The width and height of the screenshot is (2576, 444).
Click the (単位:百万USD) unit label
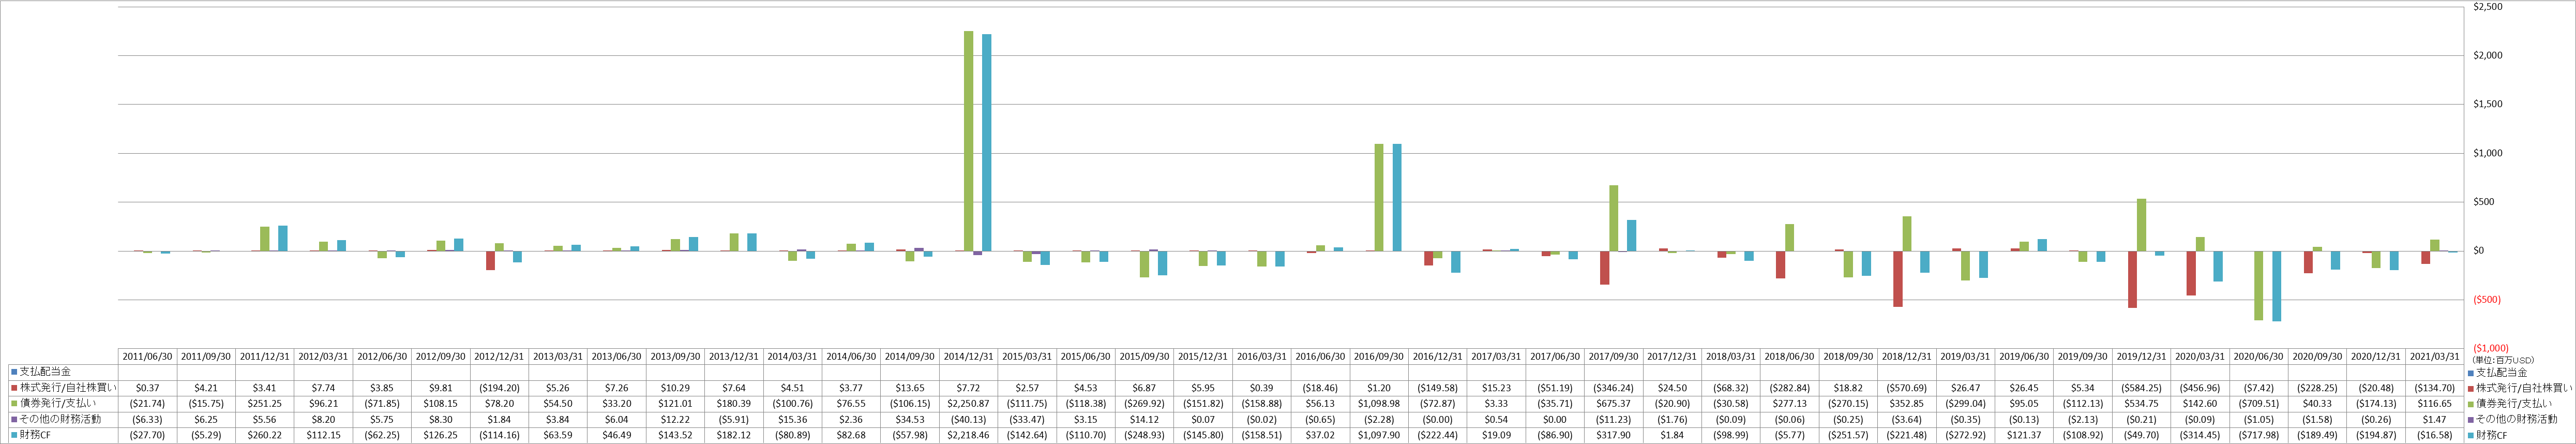(2503, 359)
